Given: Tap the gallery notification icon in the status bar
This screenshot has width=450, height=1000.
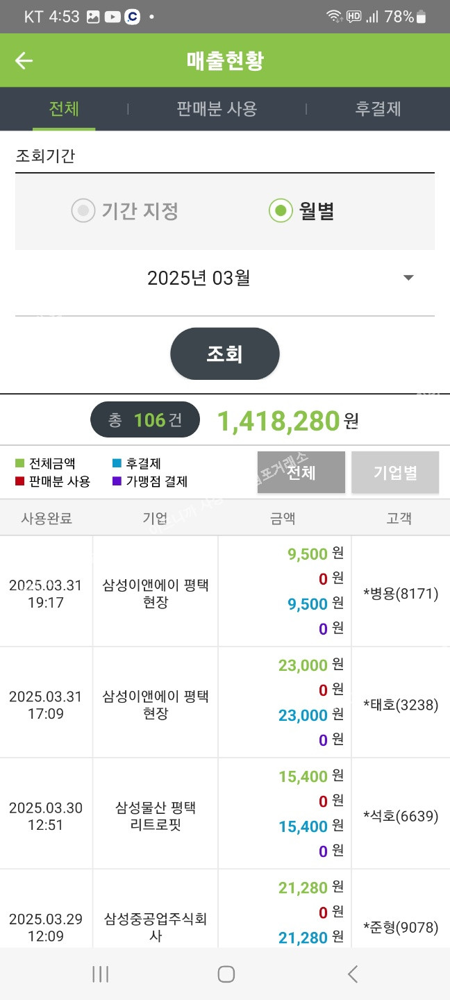Looking at the screenshot, I should (93, 17).
